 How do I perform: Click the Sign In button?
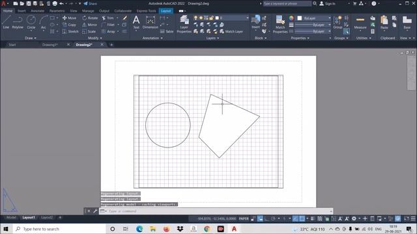point(327,3)
